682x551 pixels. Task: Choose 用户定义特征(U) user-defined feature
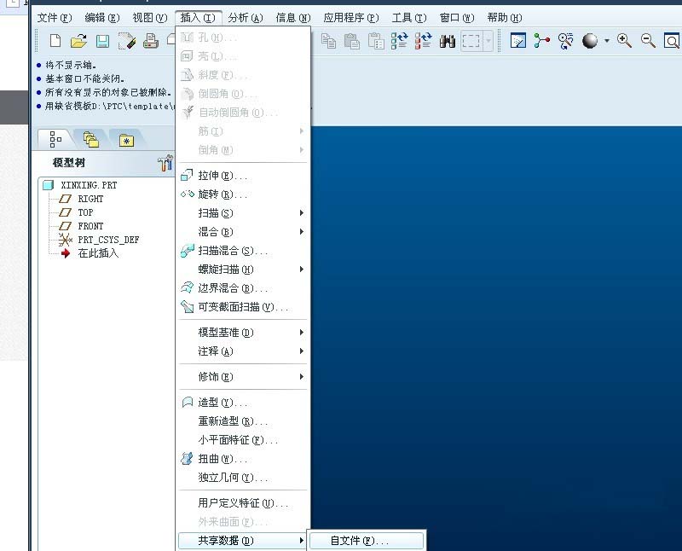[x=243, y=503]
